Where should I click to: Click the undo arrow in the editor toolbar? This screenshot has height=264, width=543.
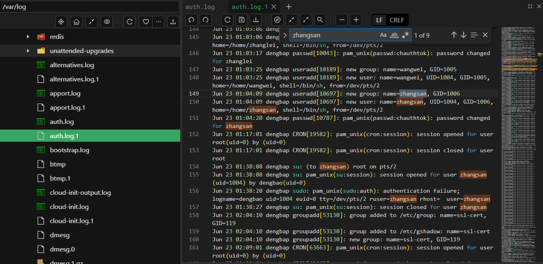tap(192, 19)
